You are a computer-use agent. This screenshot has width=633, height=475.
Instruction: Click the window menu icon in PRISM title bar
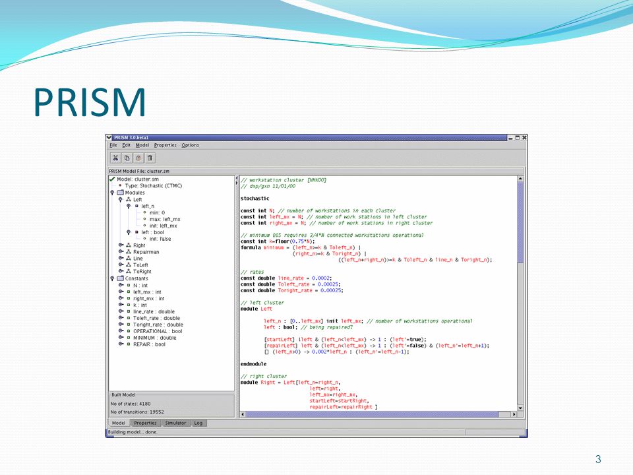coord(109,138)
